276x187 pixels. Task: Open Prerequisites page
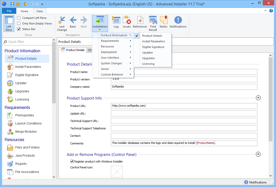point(27,115)
